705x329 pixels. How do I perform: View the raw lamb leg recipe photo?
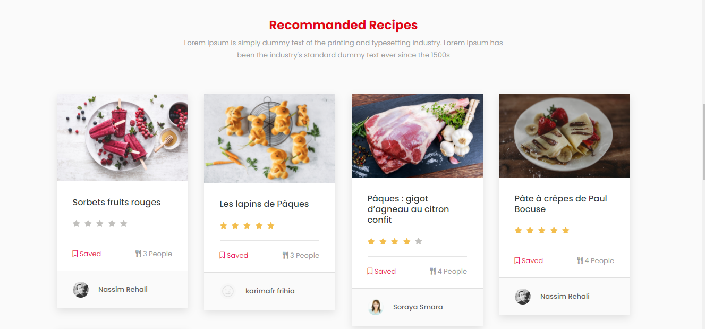click(417, 136)
